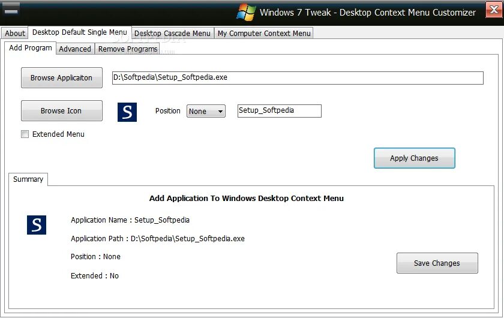
Task: Open My Computer Context Menu tab
Action: [x=264, y=33]
